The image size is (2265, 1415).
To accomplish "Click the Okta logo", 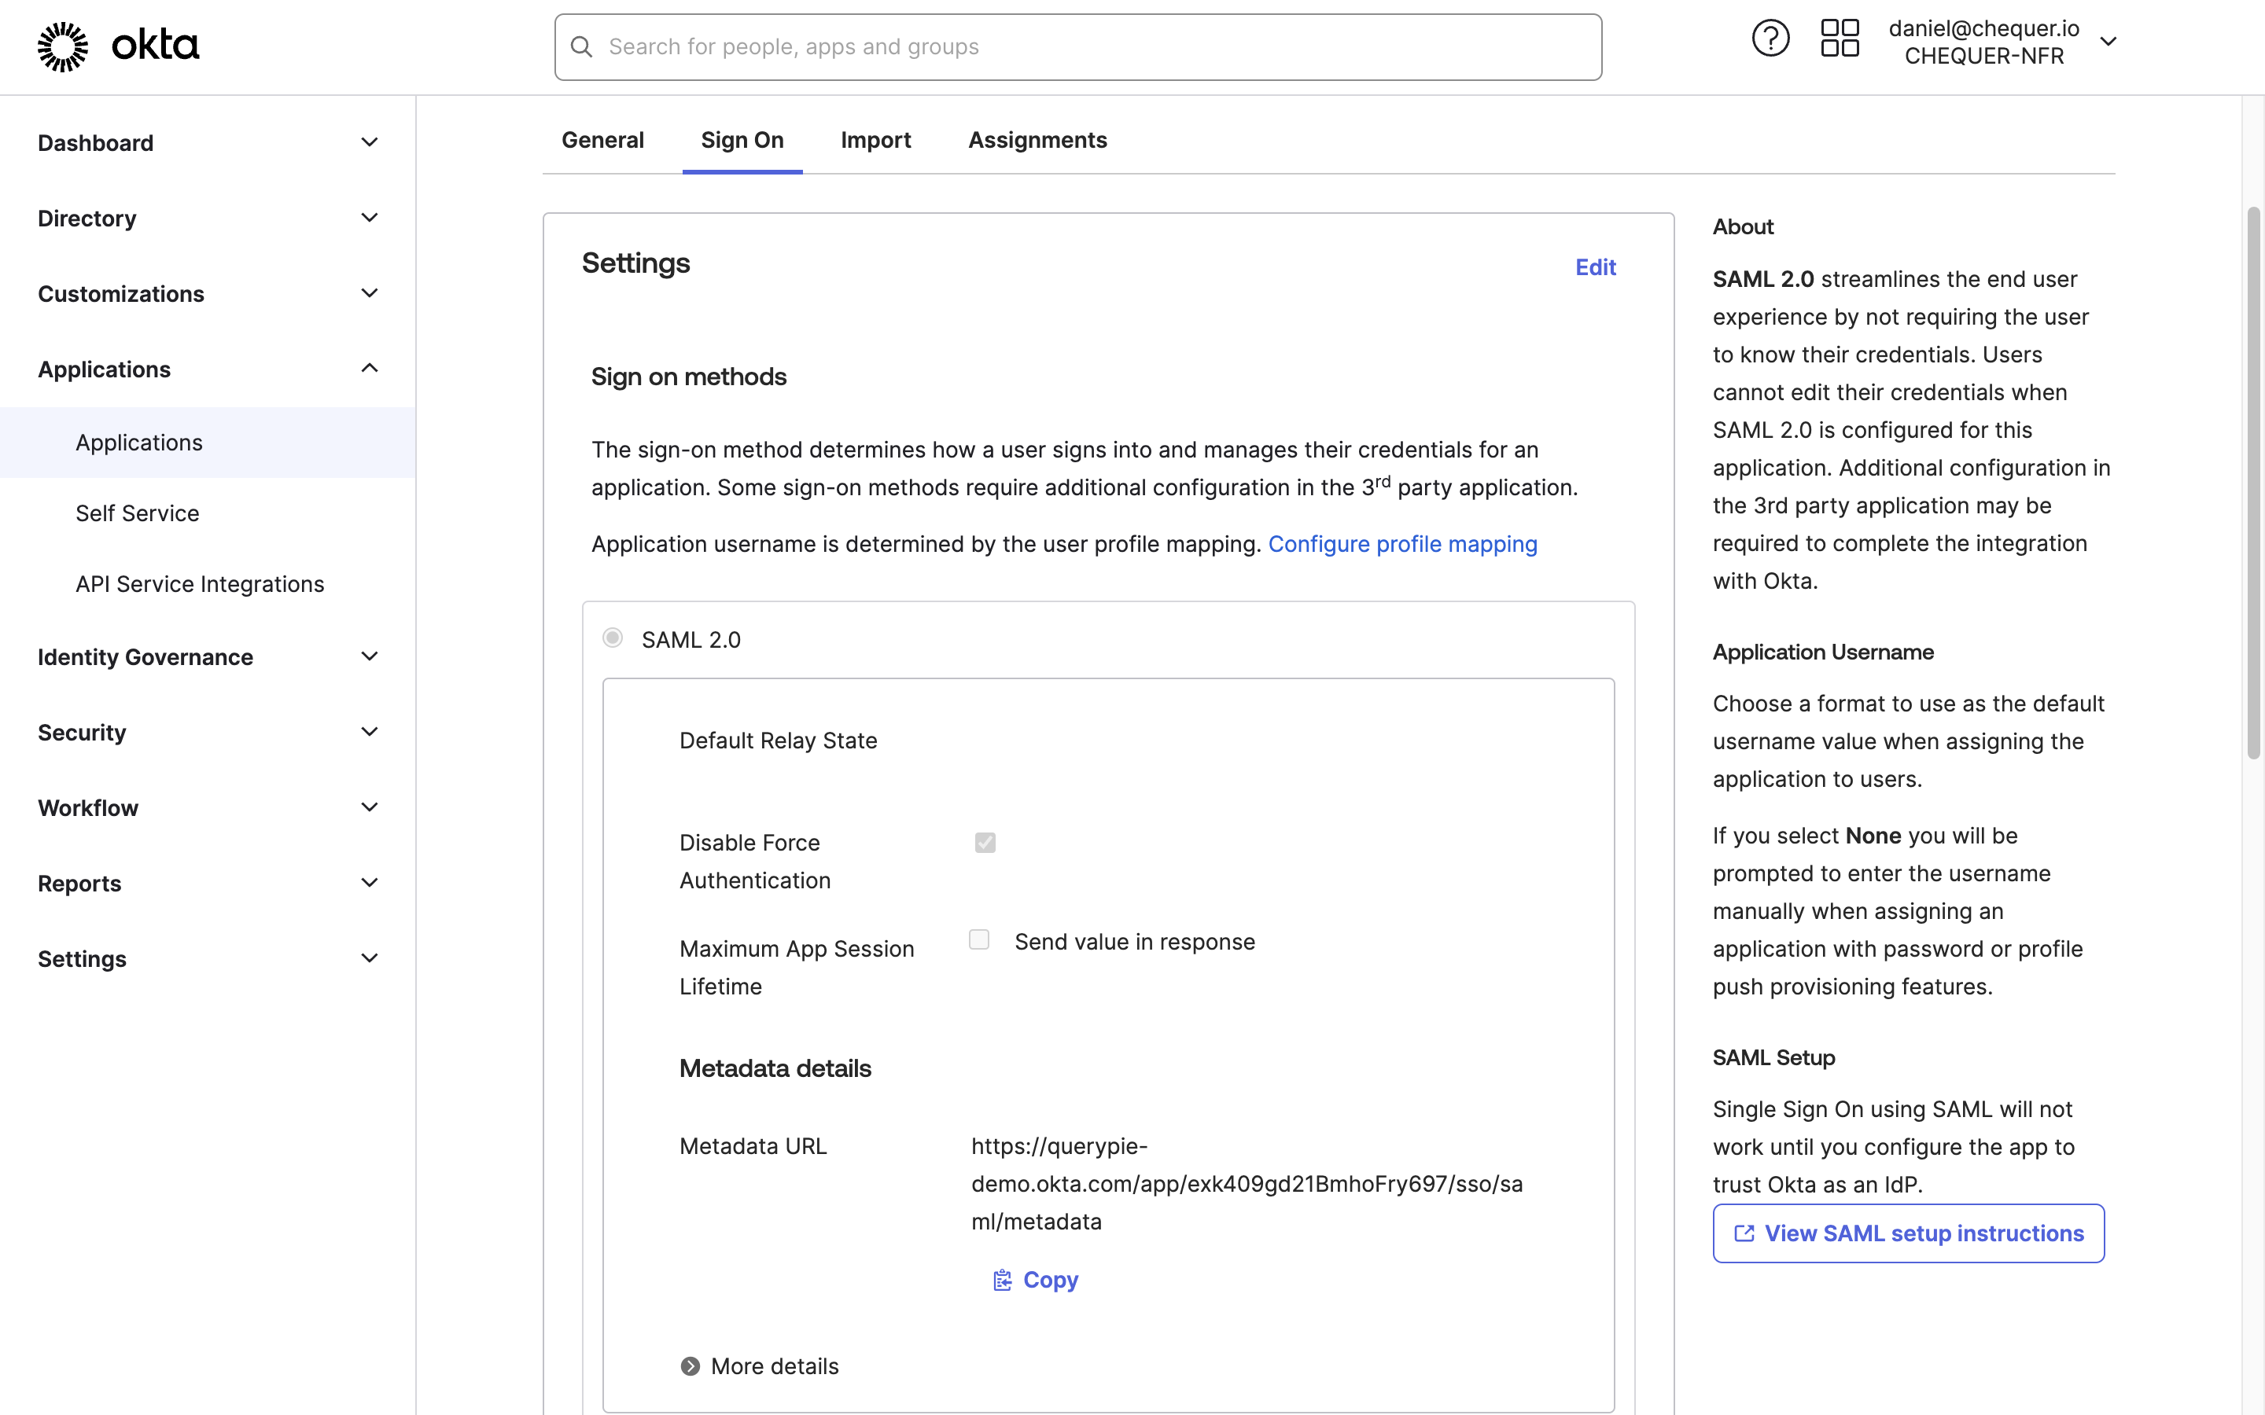I will pyautogui.click(x=117, y=45).
